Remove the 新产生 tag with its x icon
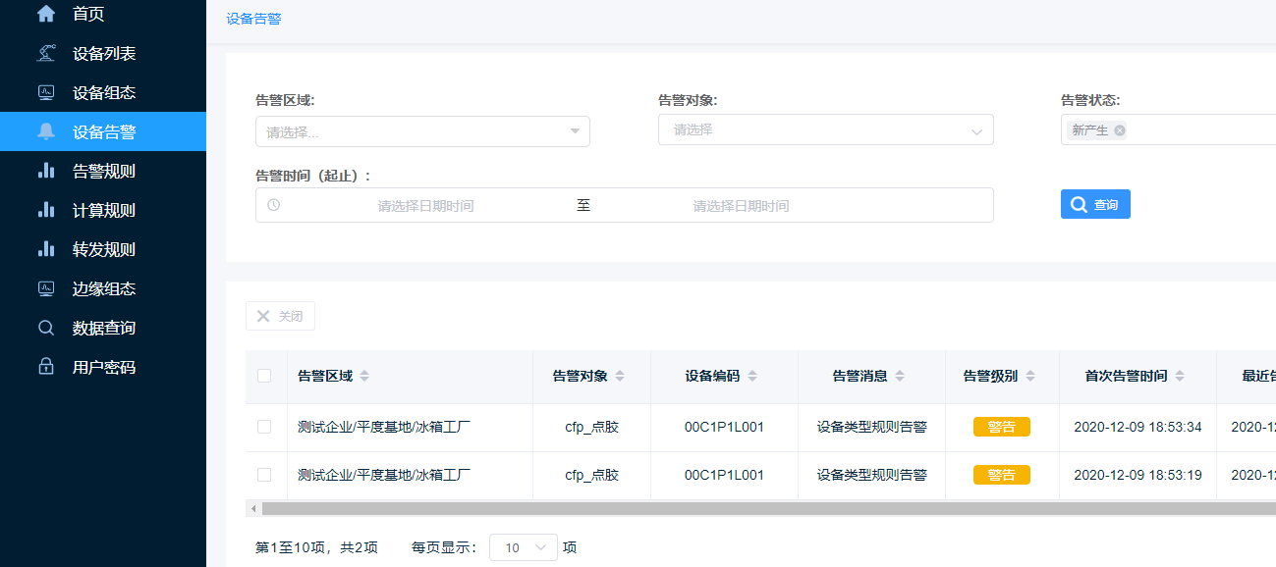This screenshot has height=567, width=1276. (x=1120, y=130)
